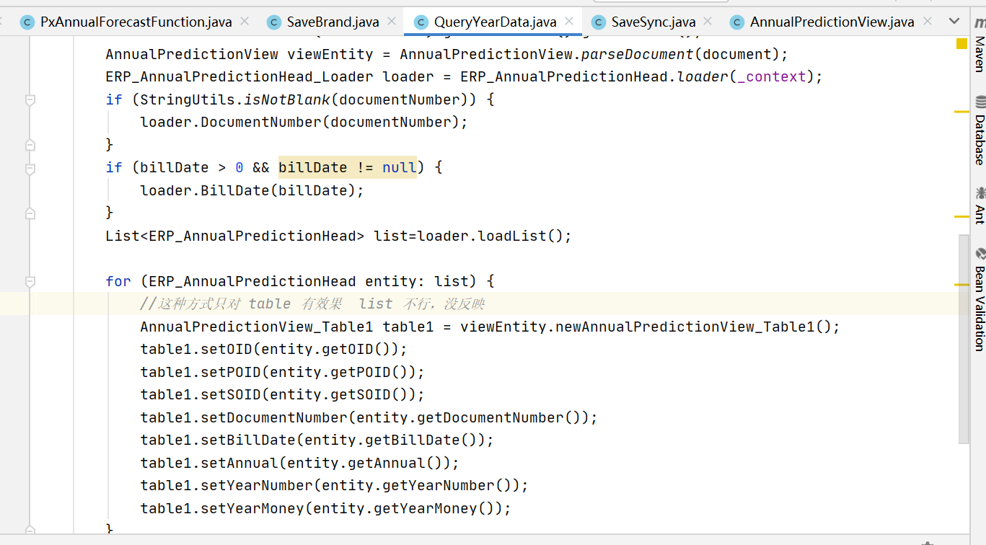Viewport: 986px width, 545px height.
Task: Fold the for loop over list
Action: (x=30, y=281)
